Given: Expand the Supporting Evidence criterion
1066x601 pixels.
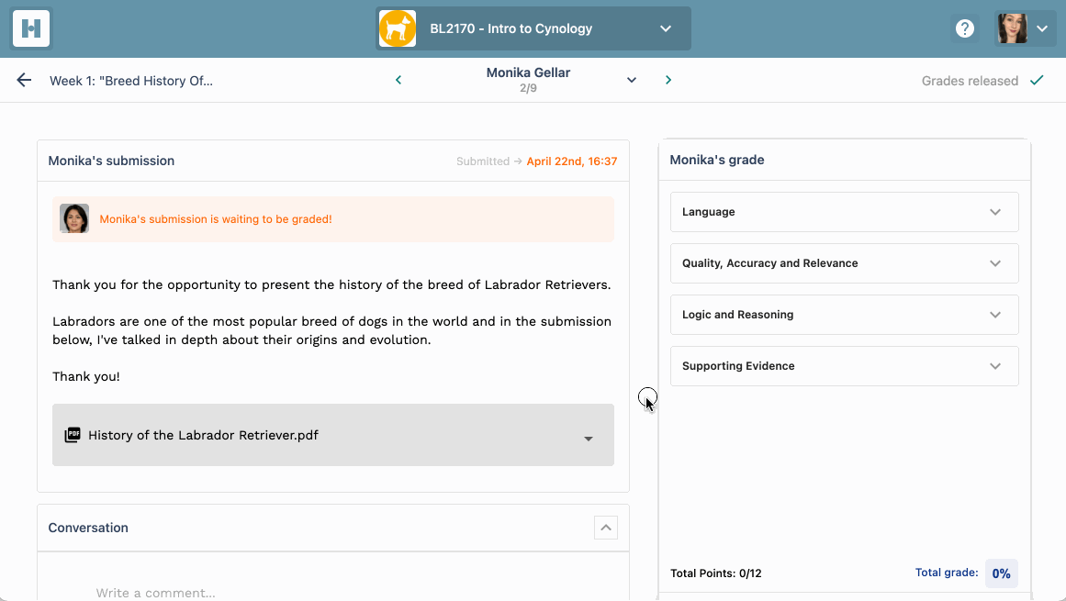Looking at the screenshot, I should point(845,366).
